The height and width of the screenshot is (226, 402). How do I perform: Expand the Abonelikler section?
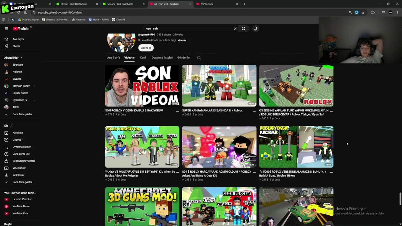coord(13,58)
